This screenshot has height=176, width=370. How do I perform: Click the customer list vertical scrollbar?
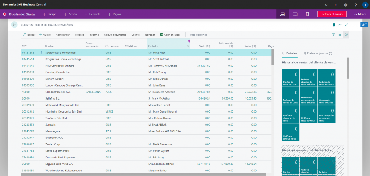[273, 57]
